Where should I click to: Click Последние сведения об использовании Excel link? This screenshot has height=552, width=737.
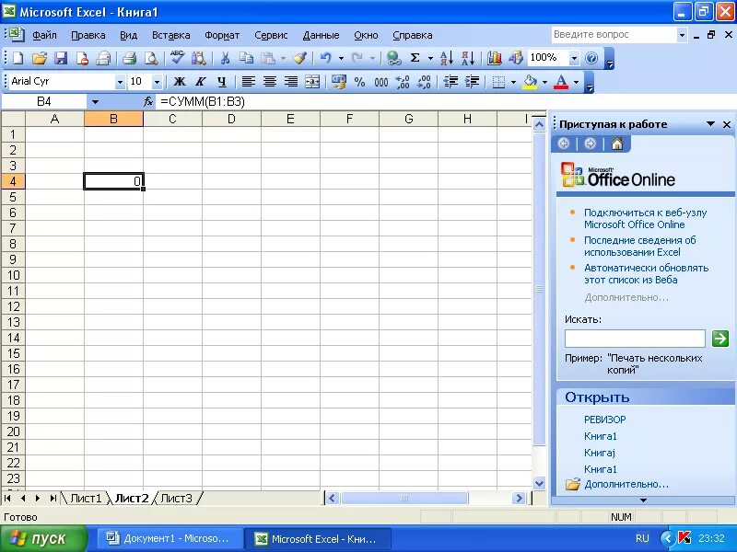(639, 246)
